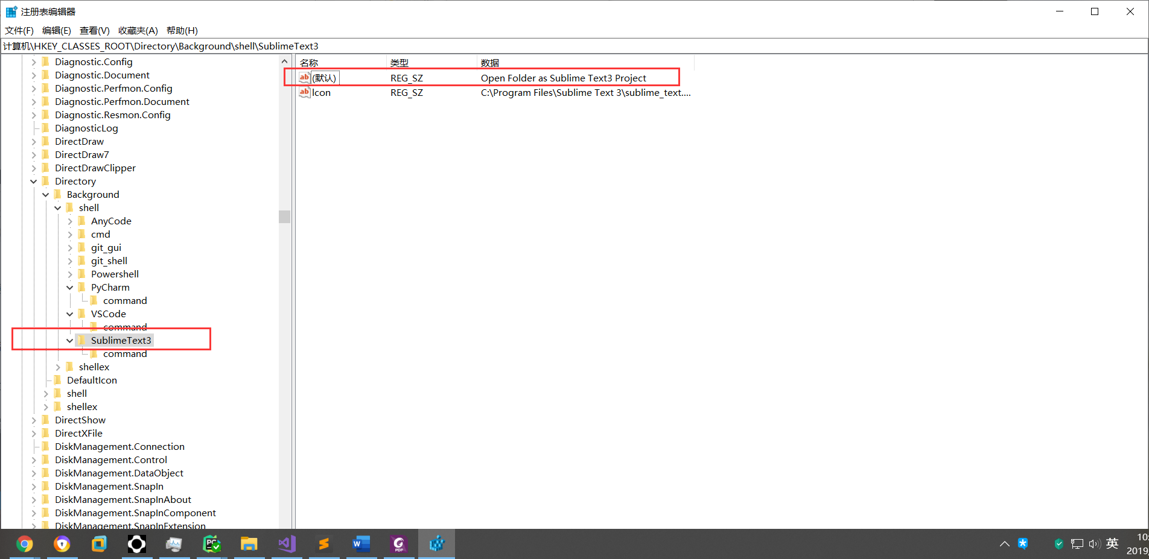This screenshot has height=559, width=1149.
Task: Open Sublime Text from the taskbar
Action: click(324, 545)
